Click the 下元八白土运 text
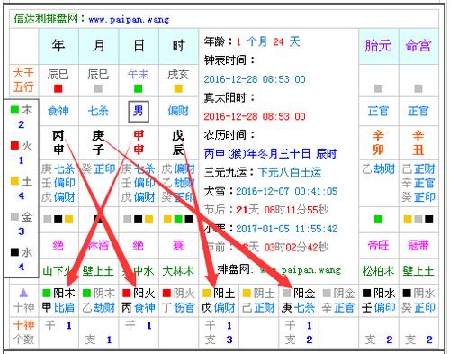The width and height of the screenshot is (450, 354). click(290, 172)
